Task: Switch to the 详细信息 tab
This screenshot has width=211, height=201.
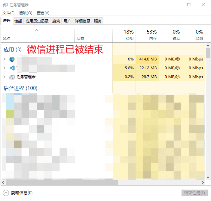Action: [x=82, y=21]
